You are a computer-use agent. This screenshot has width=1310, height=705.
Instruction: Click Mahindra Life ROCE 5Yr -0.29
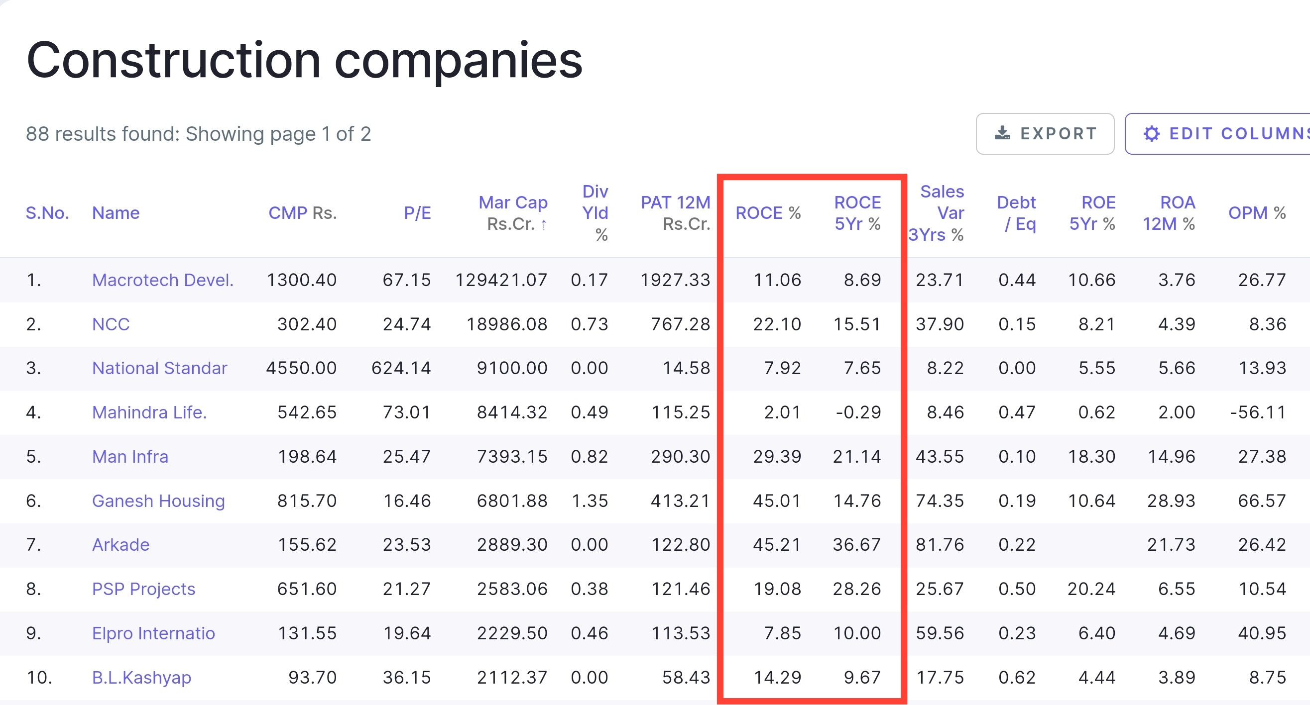(858, 412)
